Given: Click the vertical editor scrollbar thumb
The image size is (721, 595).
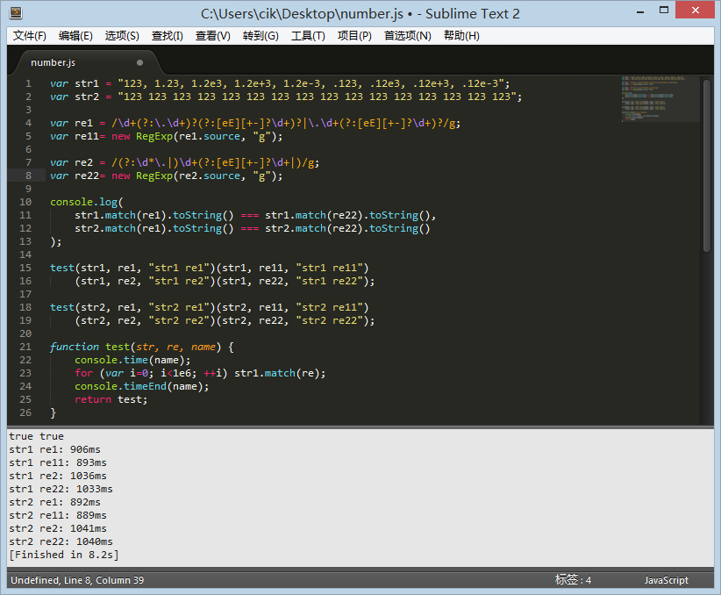Looking at the screenshot, I should (x=707, y=166).
